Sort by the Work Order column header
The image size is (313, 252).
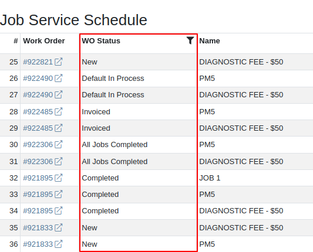(44, 41)
